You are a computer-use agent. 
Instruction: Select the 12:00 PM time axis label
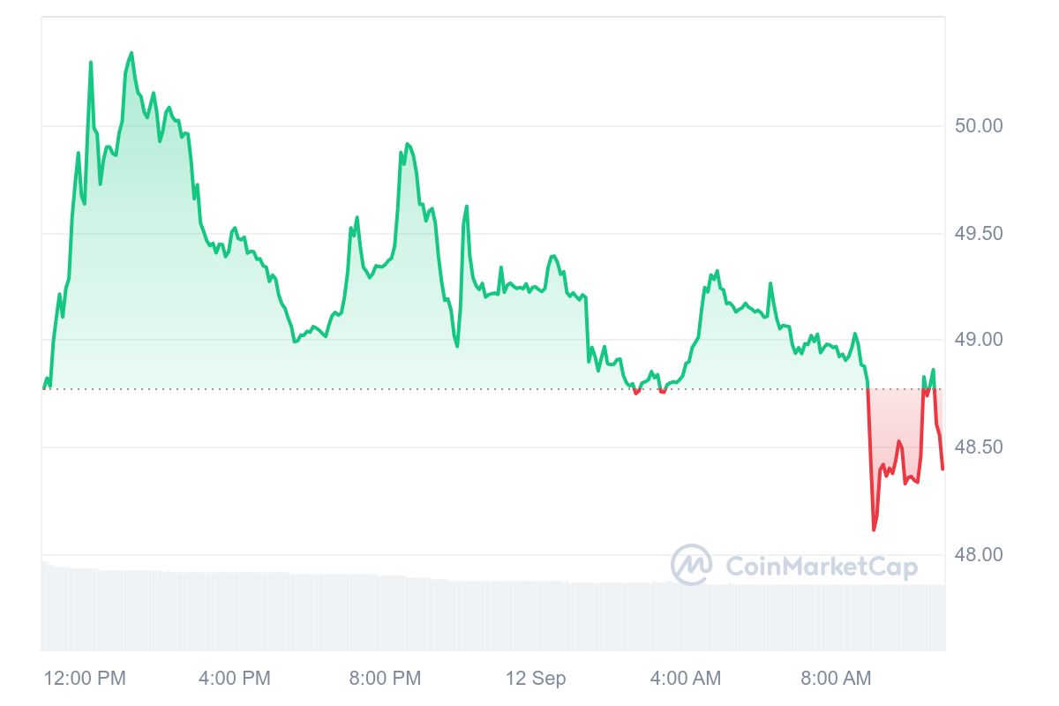click(x=85, y=679)
